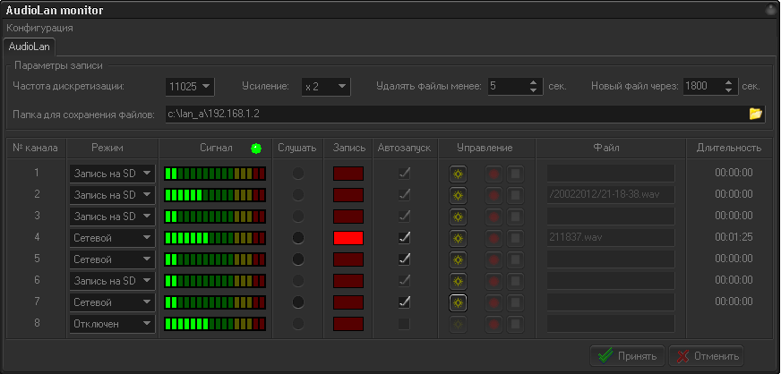Toggle autostart checkbox for channel 1
Image resolution: width=781 pixels, height=374 pixels.
click(x=404, y=174)
